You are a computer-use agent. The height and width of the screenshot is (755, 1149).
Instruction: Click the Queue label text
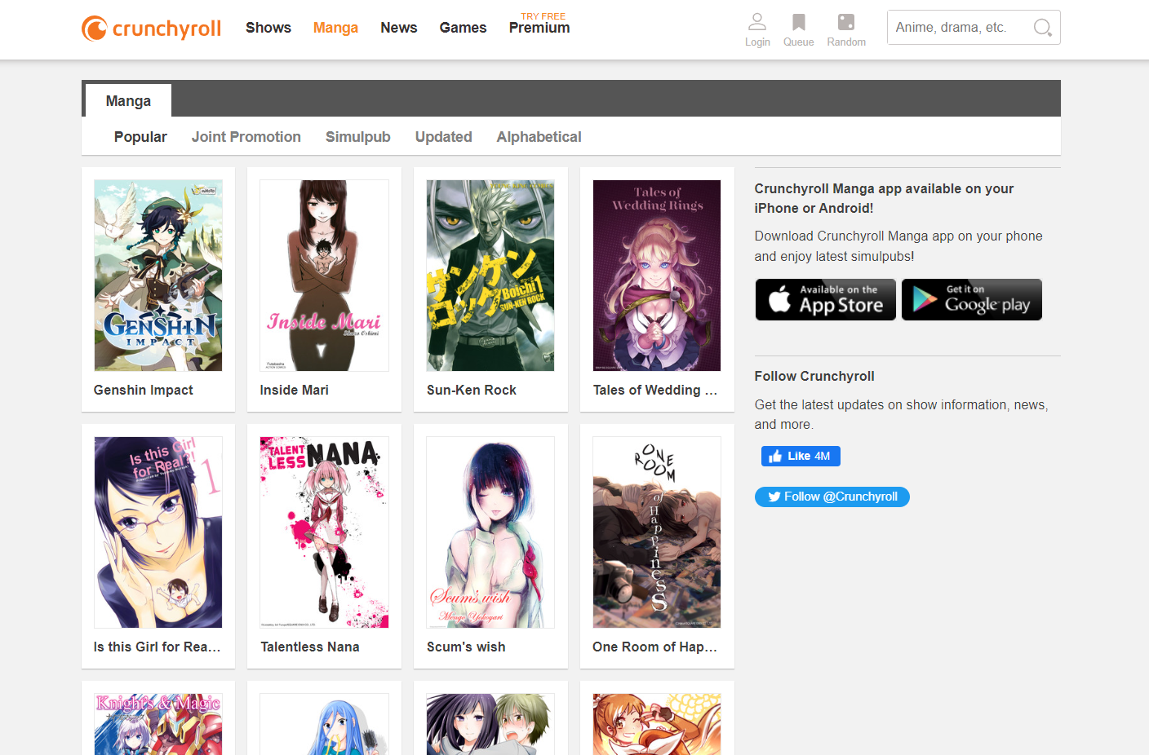click(x=799, y=42)
